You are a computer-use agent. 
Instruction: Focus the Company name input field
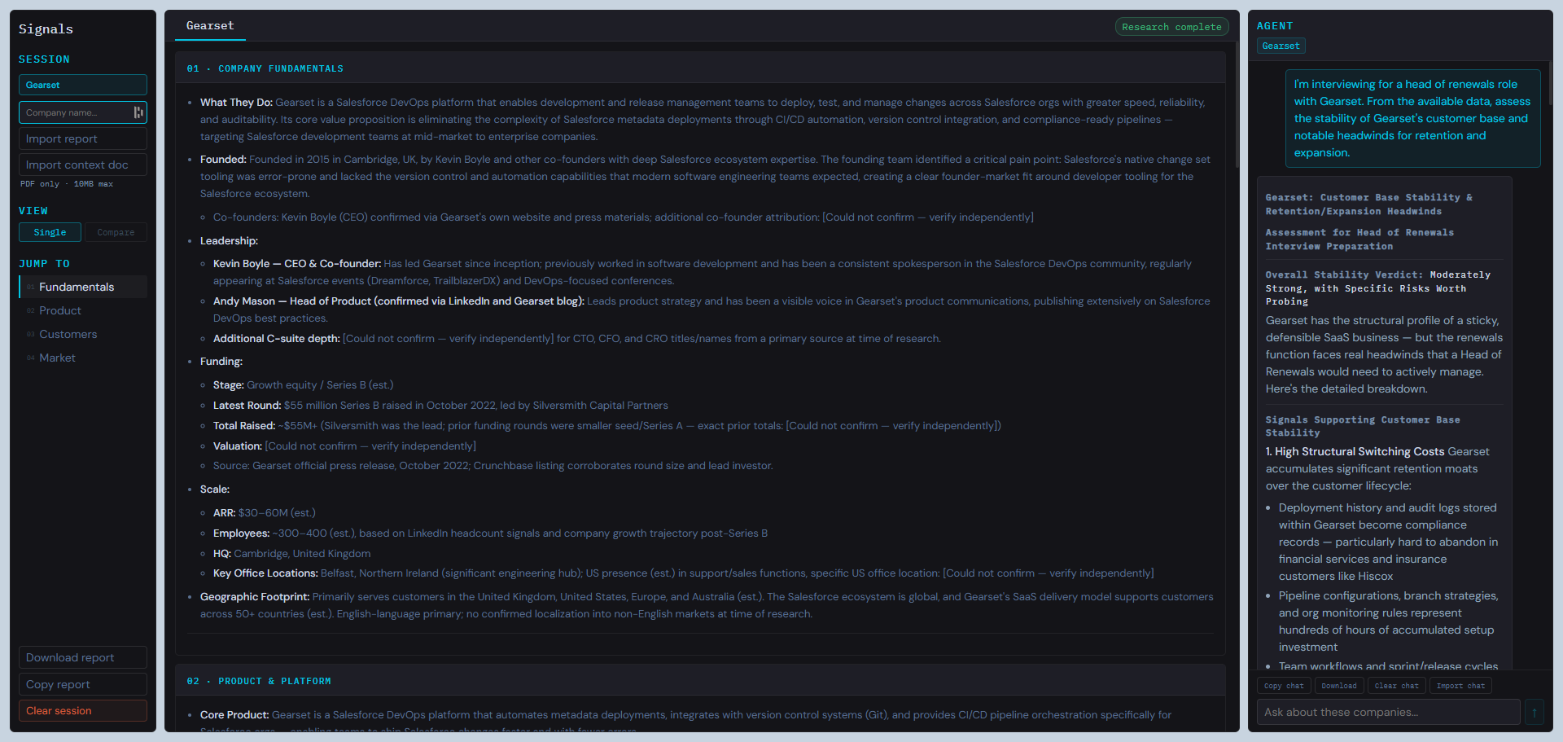[83, 112]
